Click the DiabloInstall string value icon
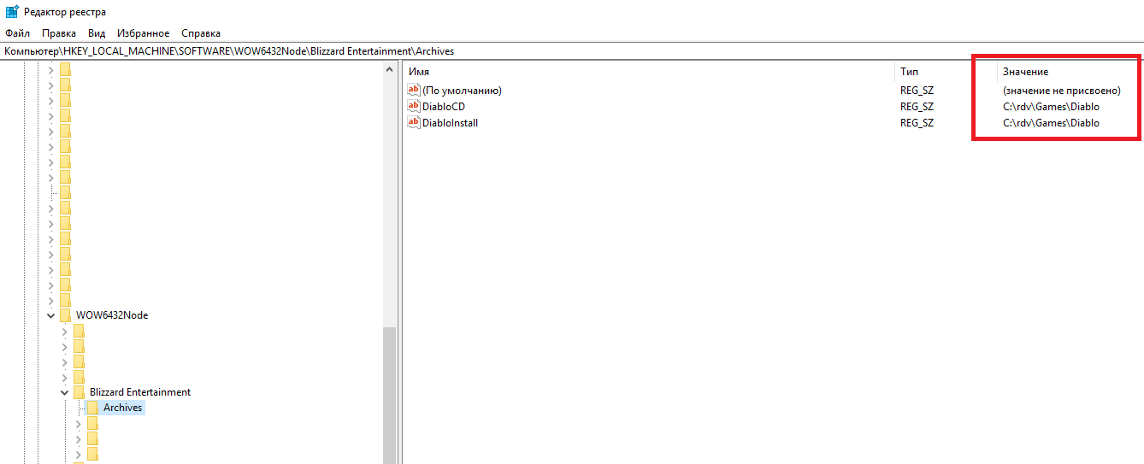This screenshot has height=464, width=1144. click(414, 122)
